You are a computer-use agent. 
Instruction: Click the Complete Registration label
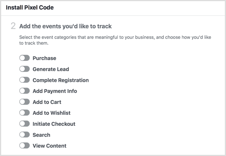click(61, 80)
